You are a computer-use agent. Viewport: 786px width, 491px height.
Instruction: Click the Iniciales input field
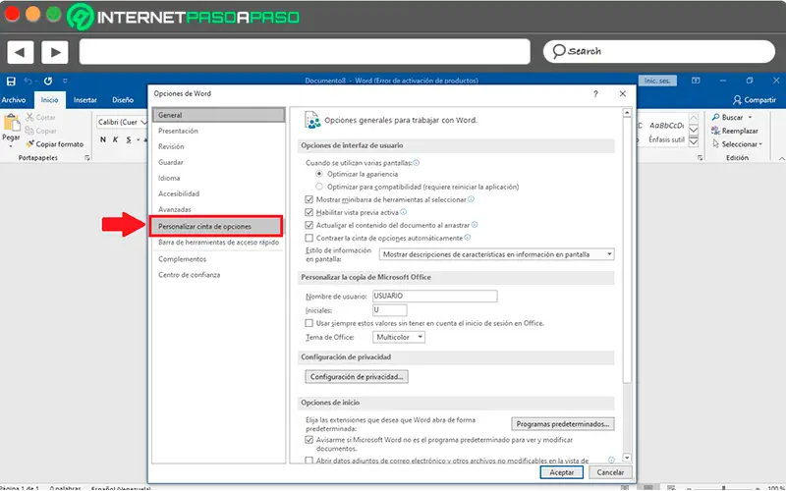[x=389, y=310]
